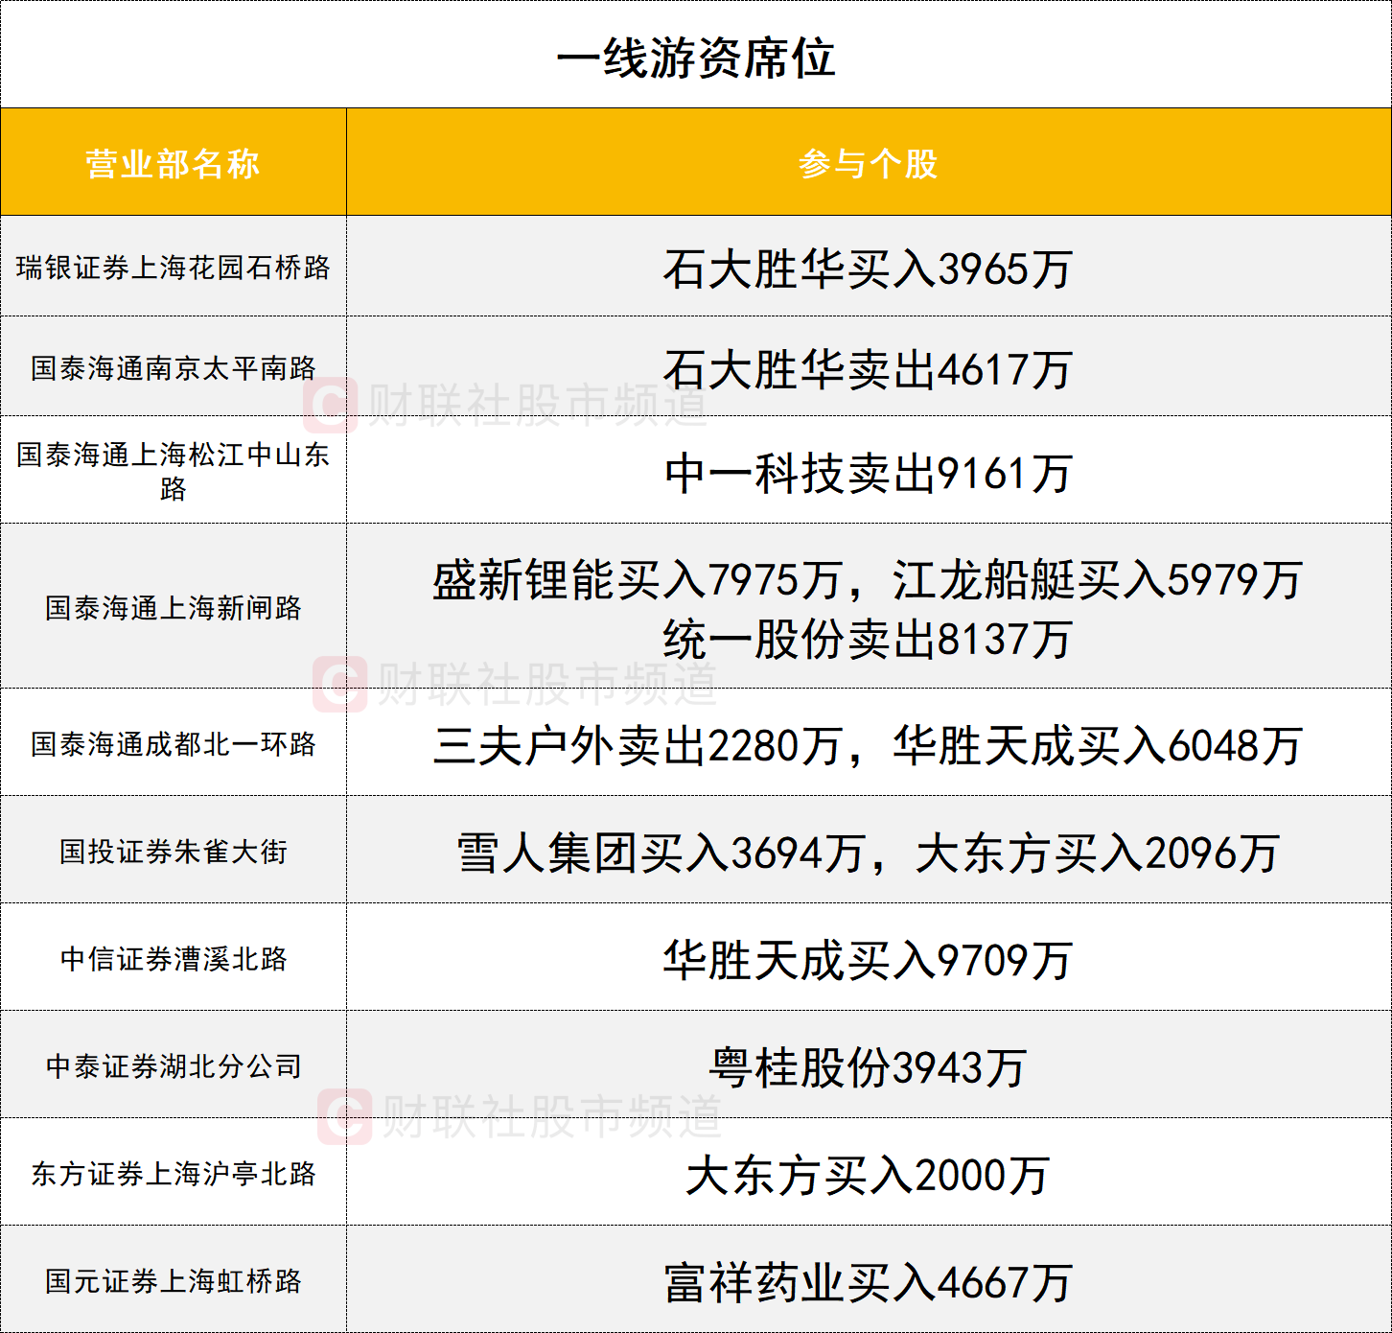Click the 国泰海通上海新闸路 cell

point(173,608)
